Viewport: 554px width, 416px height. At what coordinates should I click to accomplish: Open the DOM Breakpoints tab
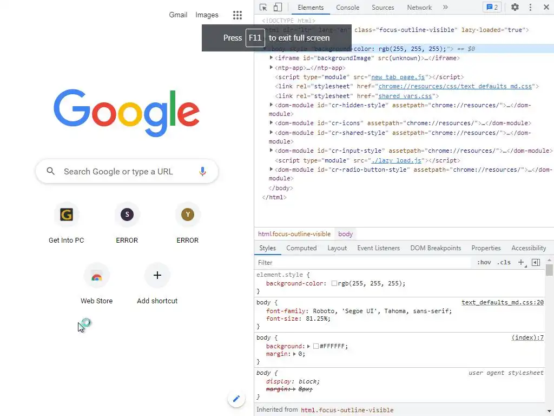pos(436,248)
